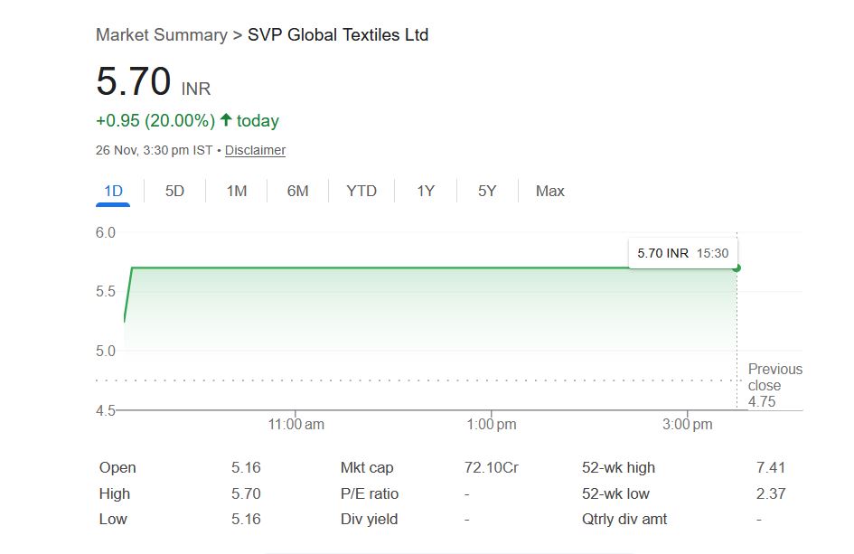854x554 pixels.
Task: Click the green endpoint dot on chart
Action: point(737,268)
